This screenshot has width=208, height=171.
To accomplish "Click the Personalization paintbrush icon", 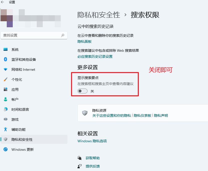I will tap(5, 79).
